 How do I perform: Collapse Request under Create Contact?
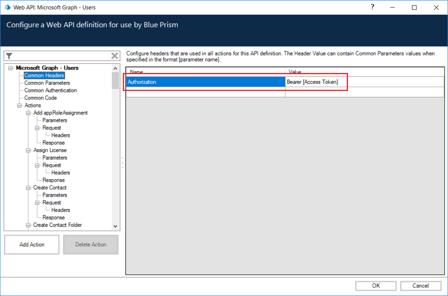tap(37, 203)
